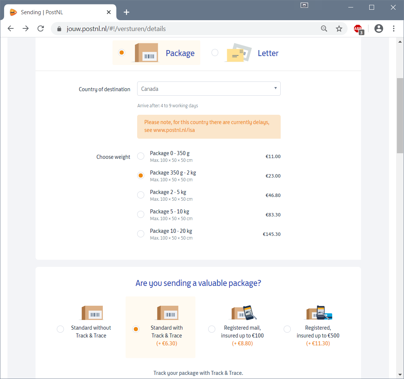Select Package 2 - 5 kg option

[141, 195]
